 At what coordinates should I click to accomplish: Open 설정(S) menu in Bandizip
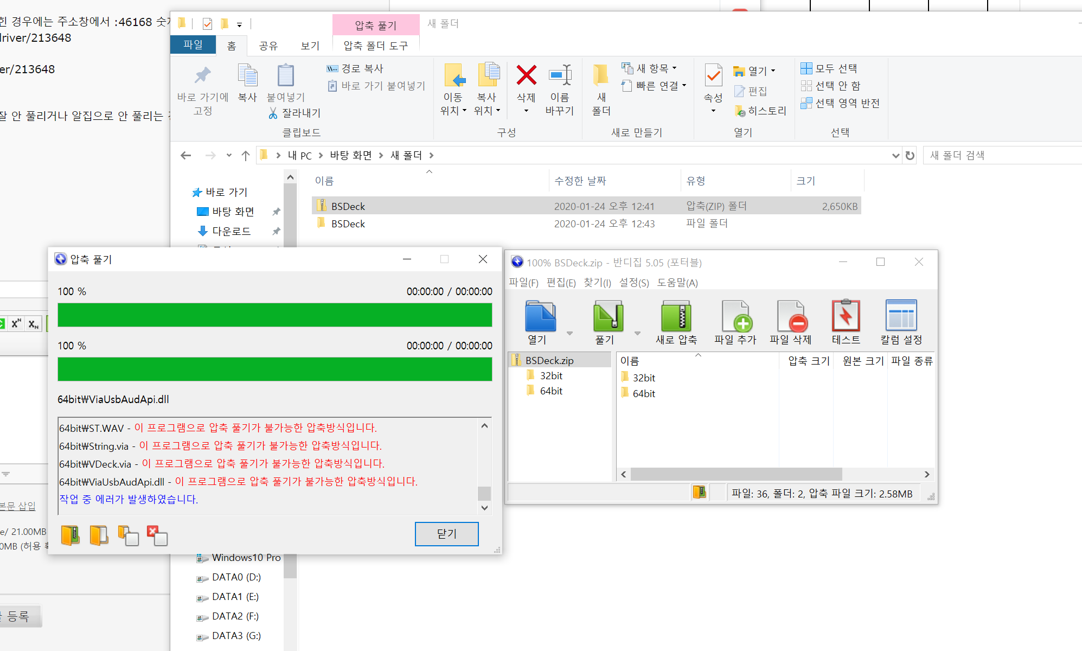point(634,283)
